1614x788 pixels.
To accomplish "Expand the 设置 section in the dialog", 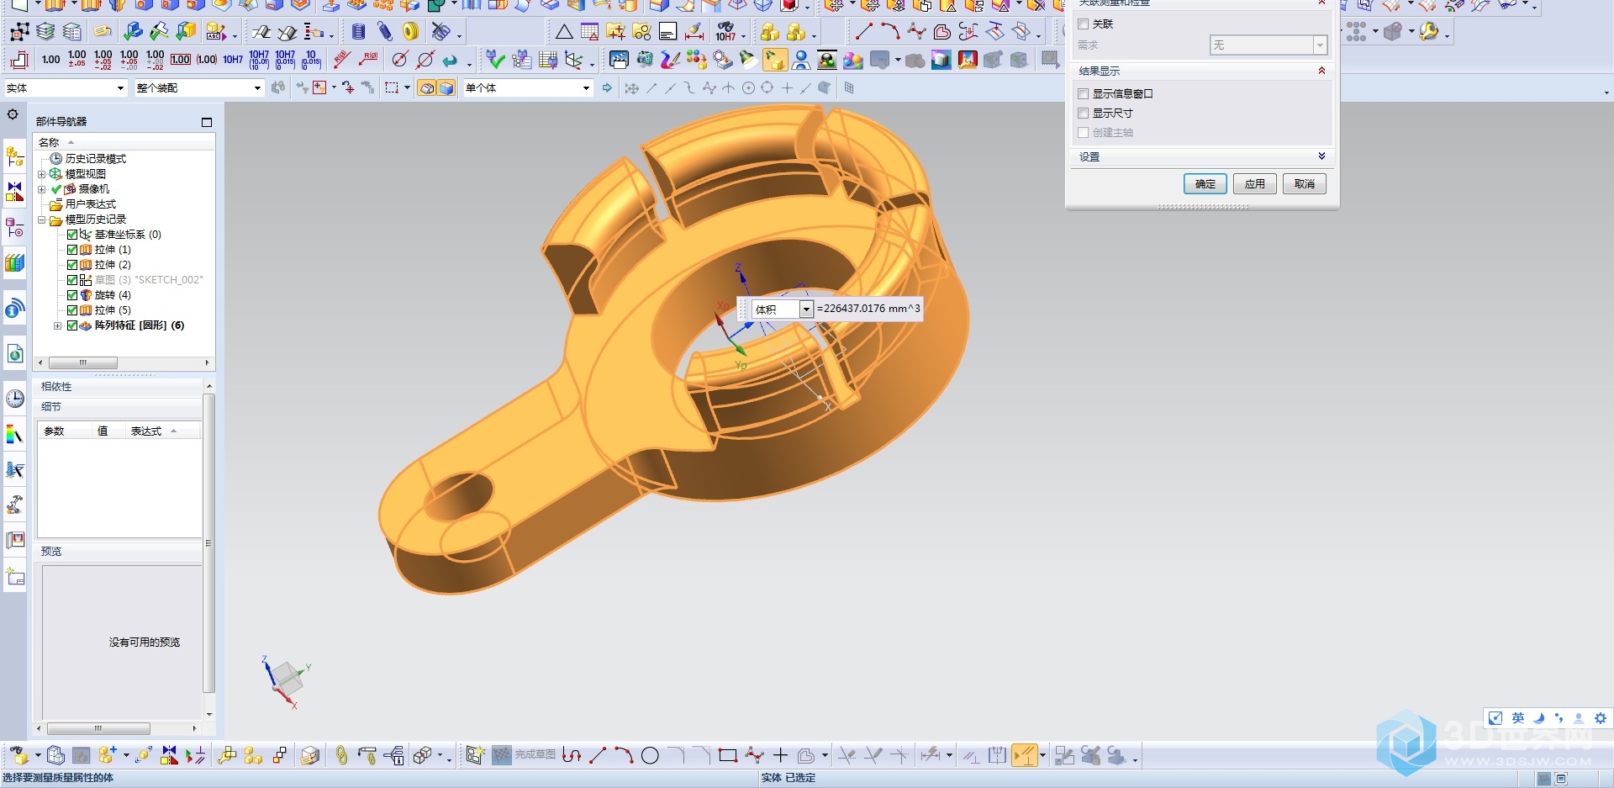I will [1321, 156].
